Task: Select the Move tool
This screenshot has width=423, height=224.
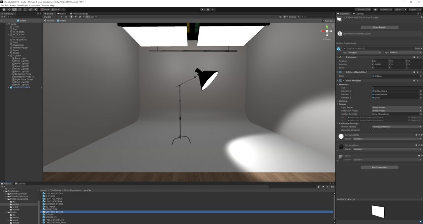Action: (9, 9)
